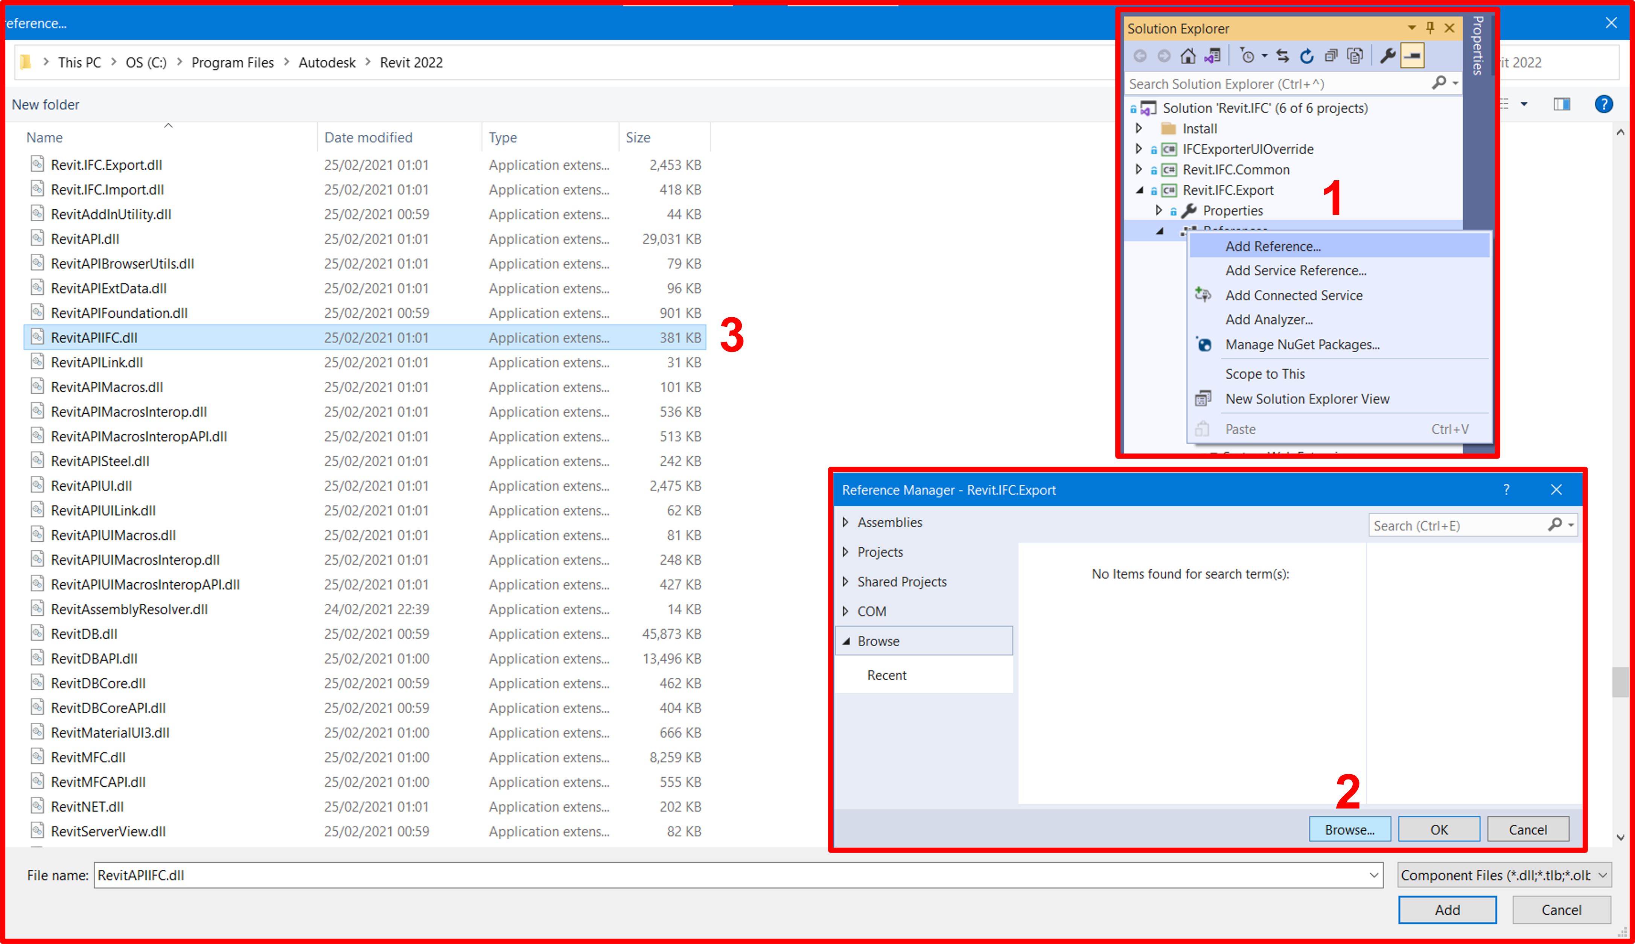This screenshot has width=1635, height=944.
Task: Click the Show All Files icon
Action: [x=1355, y=56]
